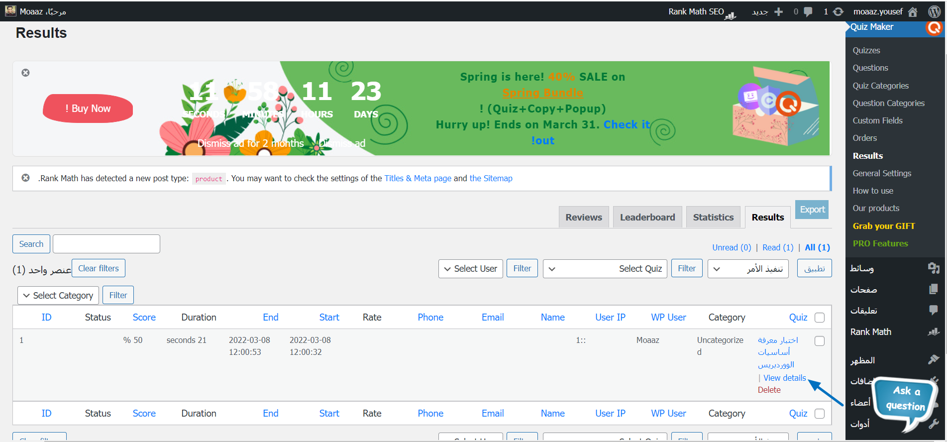Screen dimensions: 947x442
Task: Open the tools (أدوات) wrench icon
Action: click(934, 424)
